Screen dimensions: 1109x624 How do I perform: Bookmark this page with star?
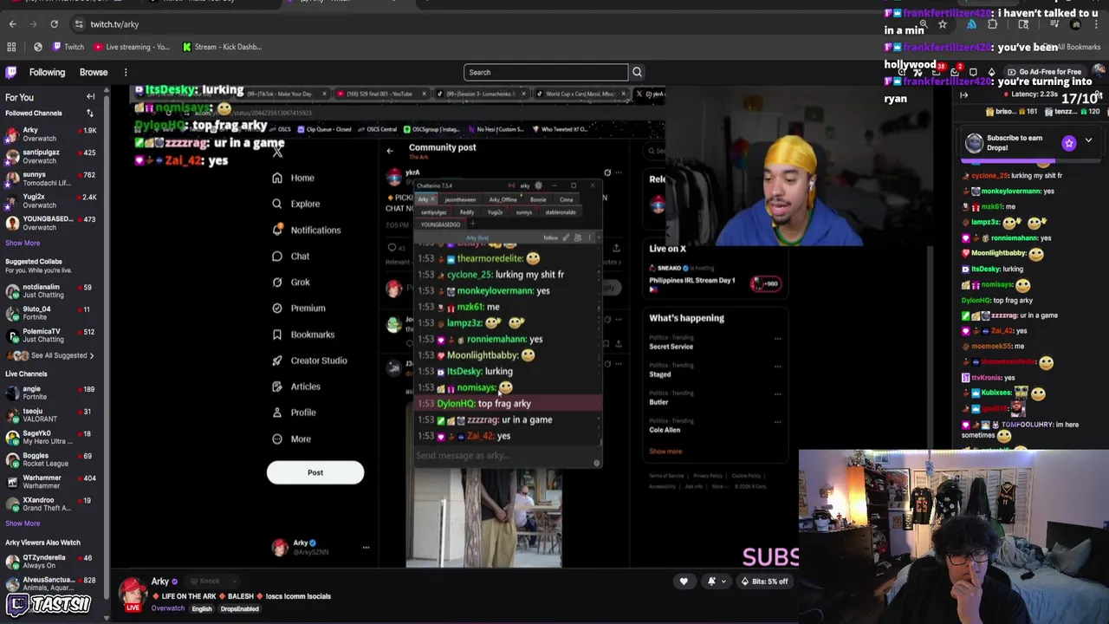[x=943, y=24]
